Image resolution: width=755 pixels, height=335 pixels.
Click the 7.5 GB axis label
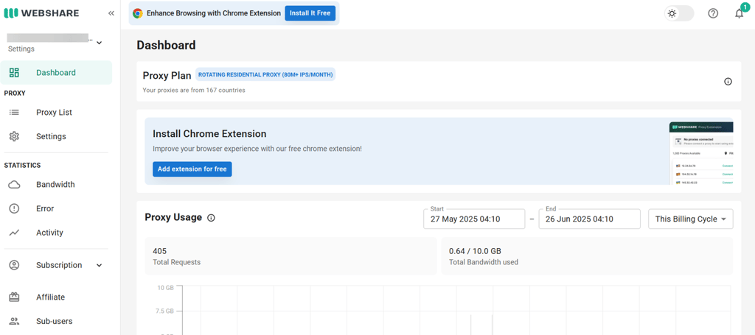(x=164, y=311)
